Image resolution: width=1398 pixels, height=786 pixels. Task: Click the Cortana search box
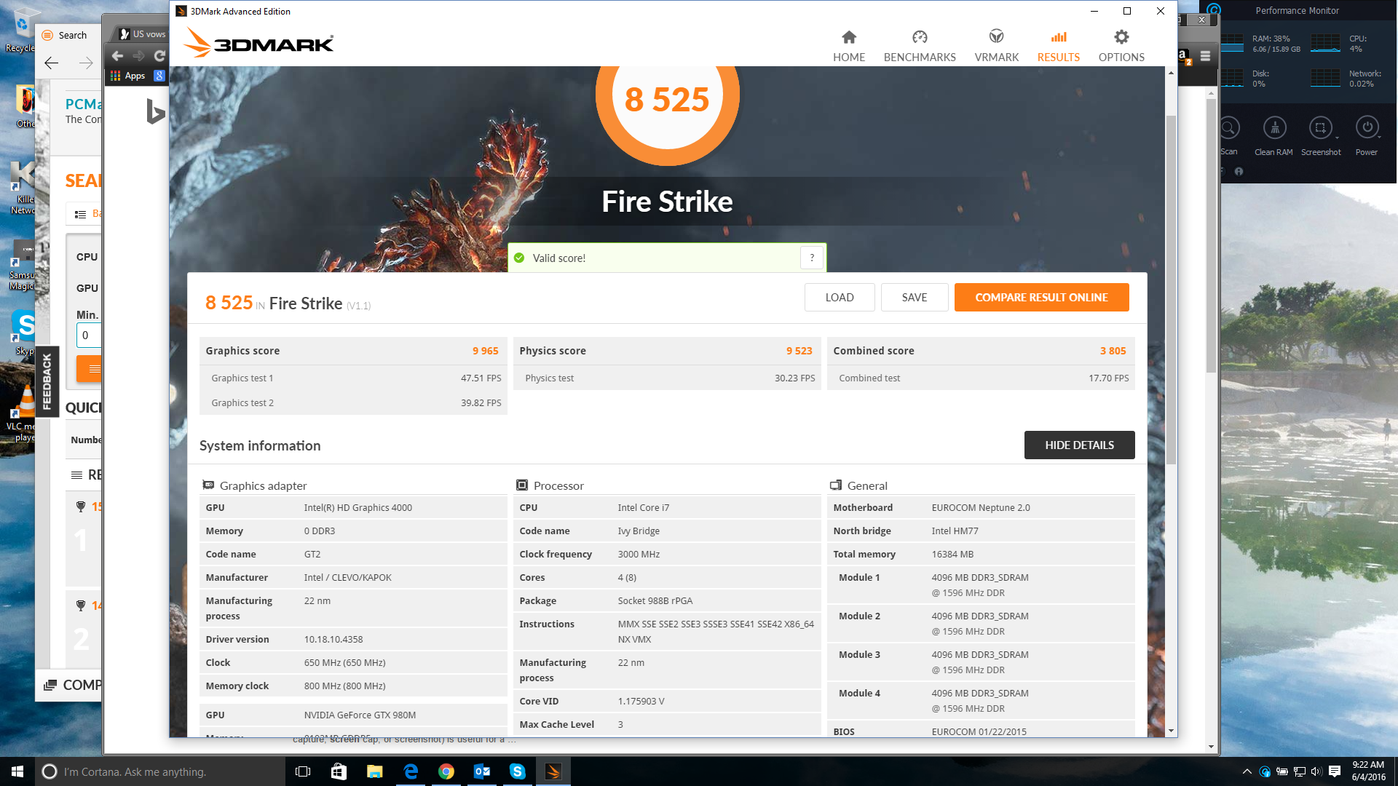(160, 771)
